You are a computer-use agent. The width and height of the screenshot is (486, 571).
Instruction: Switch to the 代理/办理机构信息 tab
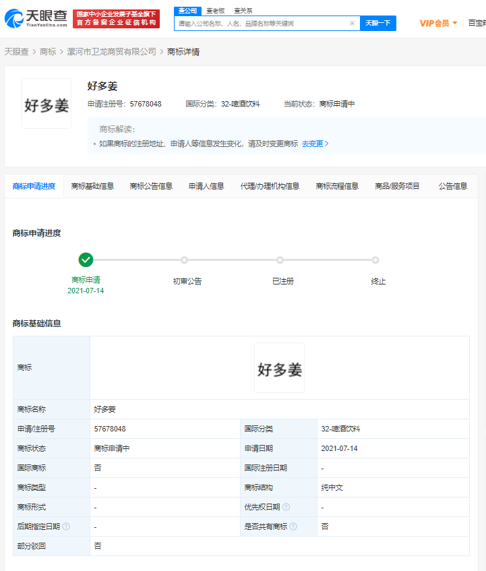(270, 187)
